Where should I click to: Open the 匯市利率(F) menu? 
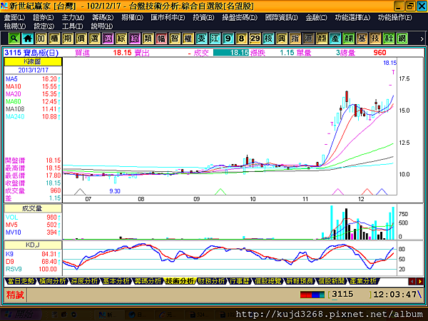coord(168,17)
